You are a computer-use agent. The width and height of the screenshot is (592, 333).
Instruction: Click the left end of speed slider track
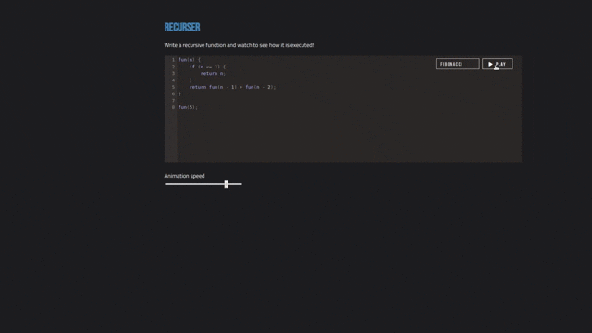166,184
